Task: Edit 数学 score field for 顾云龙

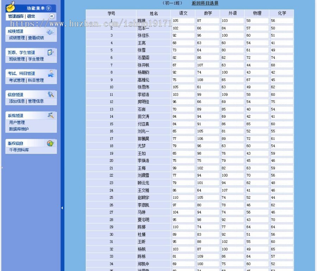Action: (208, 183)
